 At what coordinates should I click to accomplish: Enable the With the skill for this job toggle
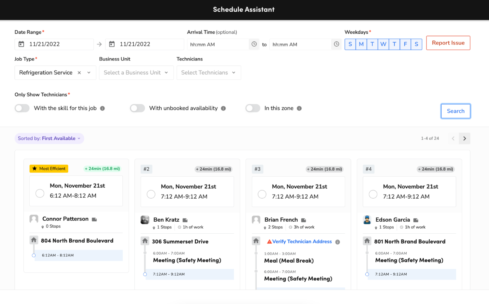(x=22, y=108)
